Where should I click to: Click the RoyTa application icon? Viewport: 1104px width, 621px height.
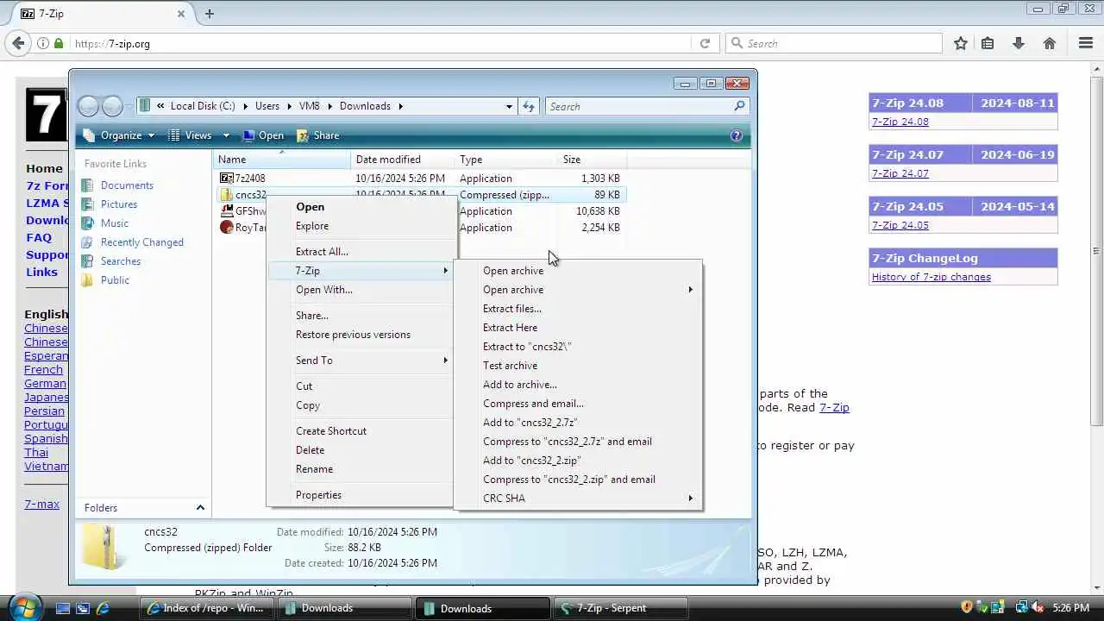pos(226,228)
